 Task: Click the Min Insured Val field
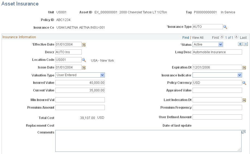(80, 100)
